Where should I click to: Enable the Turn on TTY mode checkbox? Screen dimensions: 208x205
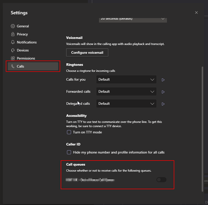click(69, 132)
